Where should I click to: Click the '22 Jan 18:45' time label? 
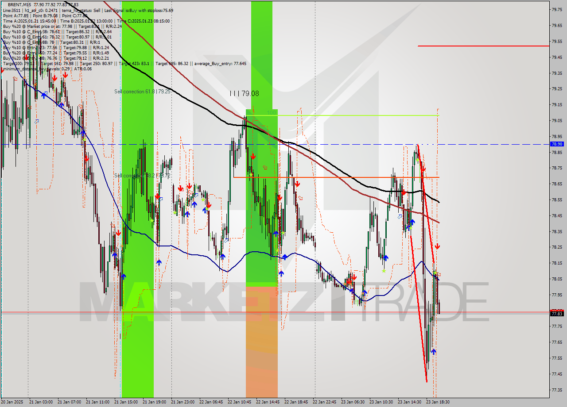(x=296, y=402)
